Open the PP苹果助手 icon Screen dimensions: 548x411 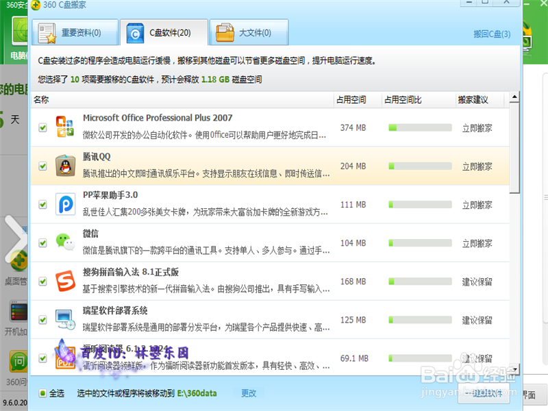pyautogui.click(x=65, y=204)
